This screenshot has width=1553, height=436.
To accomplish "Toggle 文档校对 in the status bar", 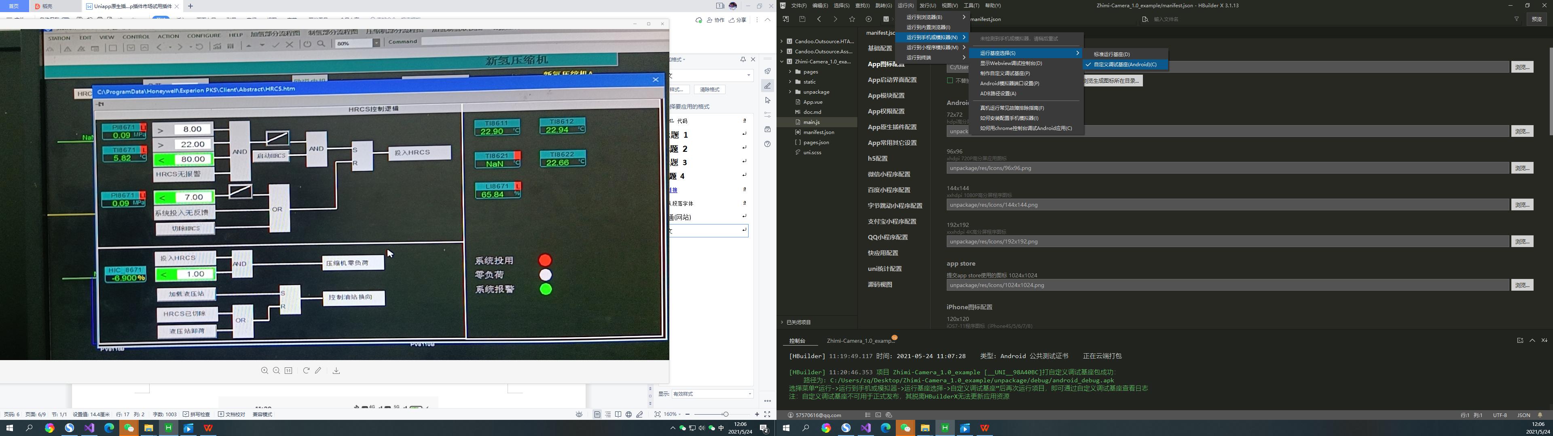I will (x=231, y=414).
